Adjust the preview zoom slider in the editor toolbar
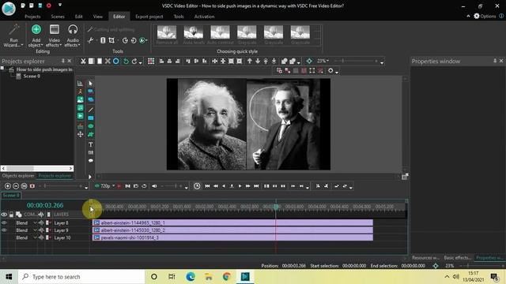Screen dimensions: 506x284 [x=356, y=61]
